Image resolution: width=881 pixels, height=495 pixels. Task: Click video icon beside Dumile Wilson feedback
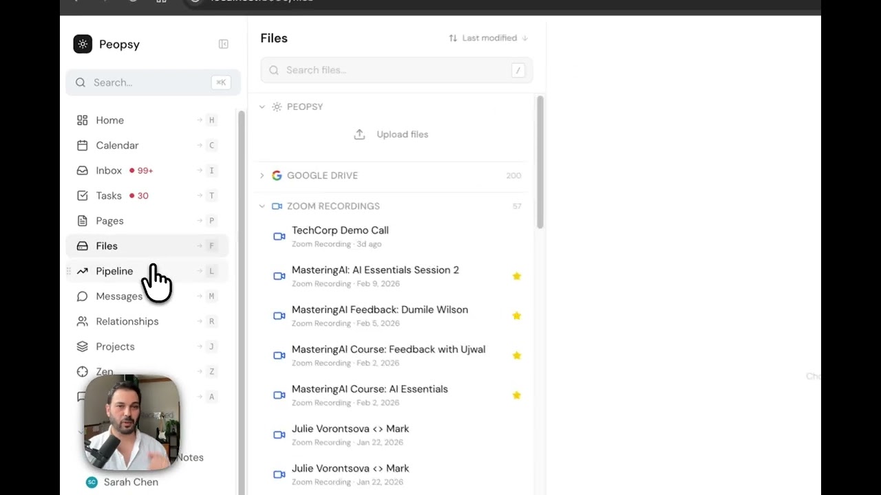[x=279, y=316]
